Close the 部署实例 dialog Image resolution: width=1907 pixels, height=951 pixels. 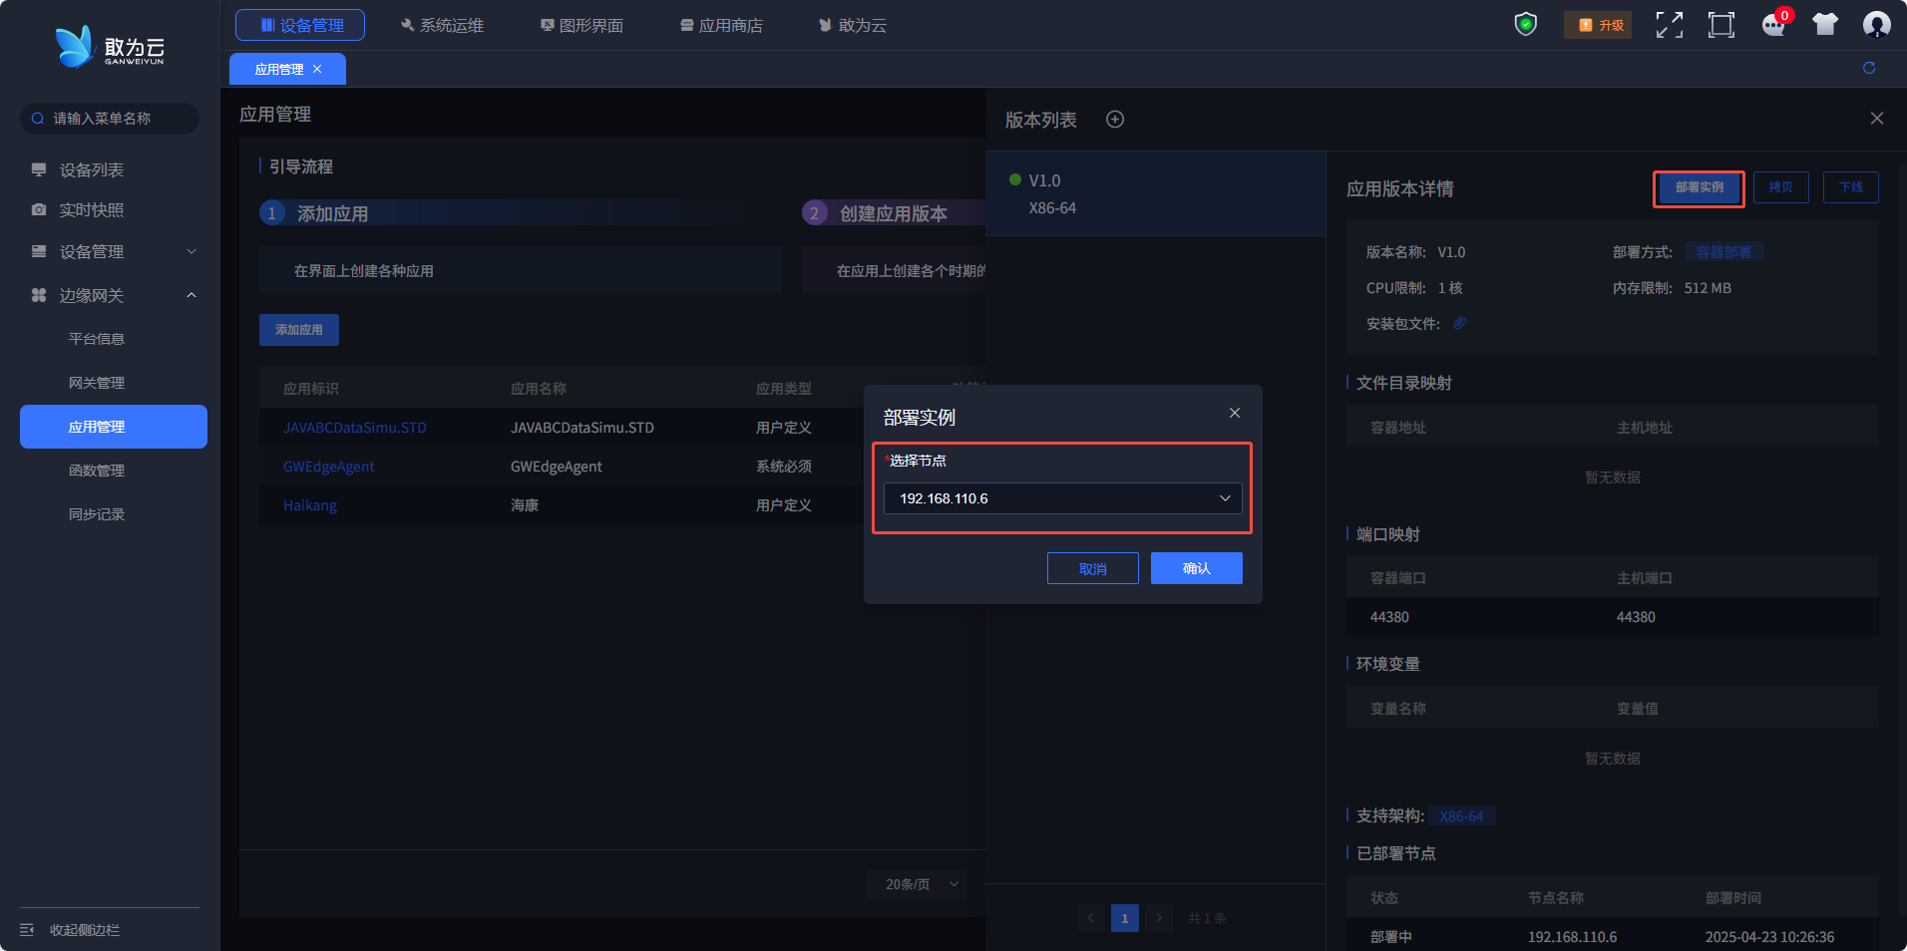[1235, 413]
